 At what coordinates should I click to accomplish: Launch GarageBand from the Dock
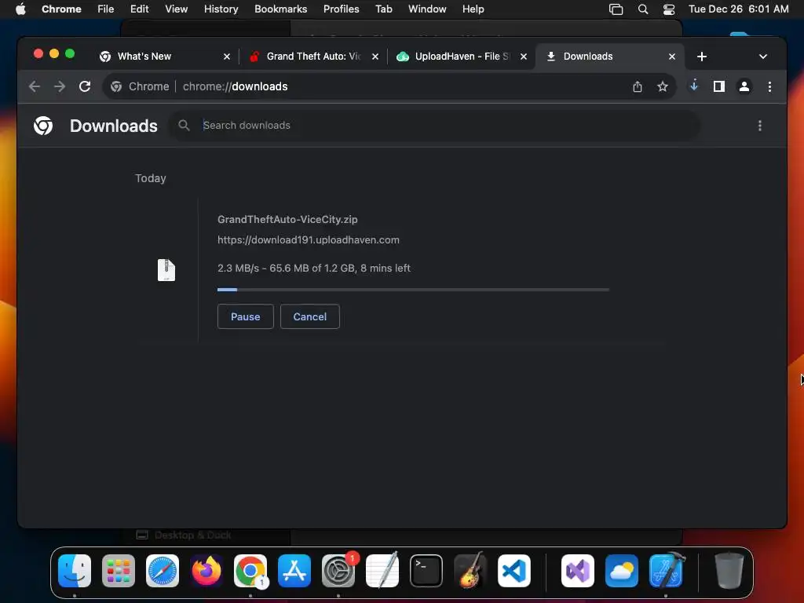(470, 571)
